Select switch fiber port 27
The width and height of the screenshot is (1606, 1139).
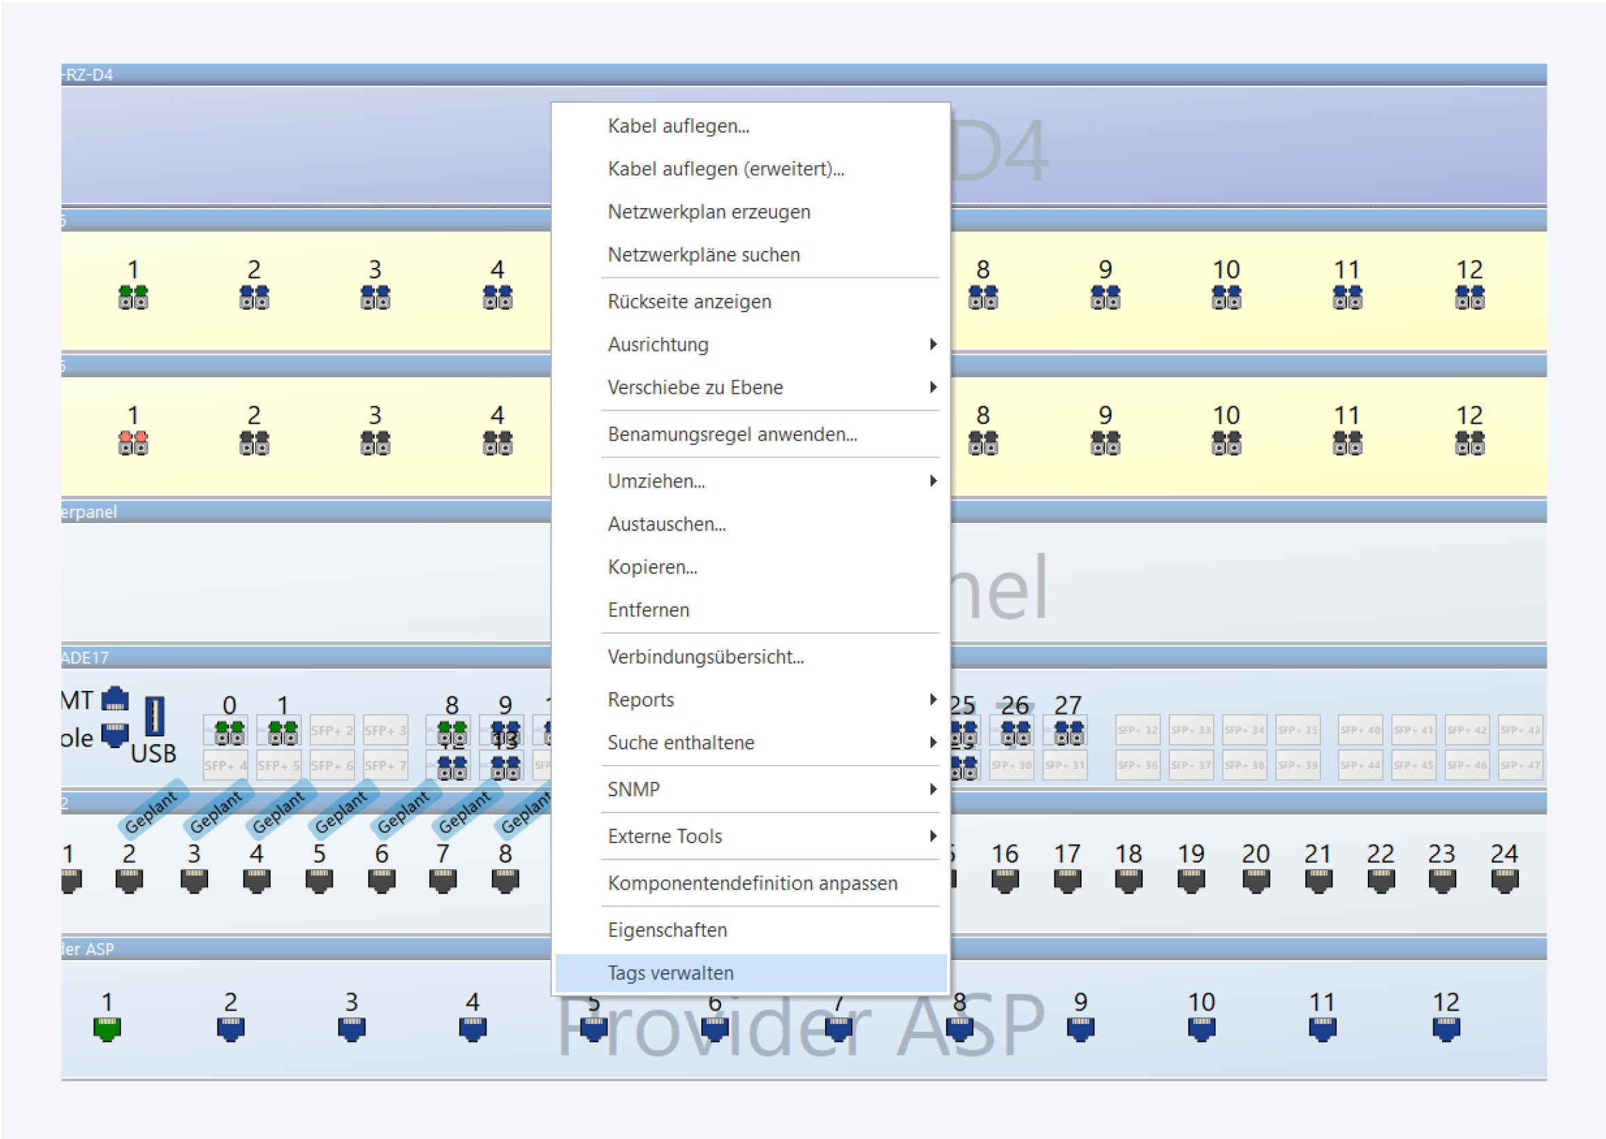1068,733
